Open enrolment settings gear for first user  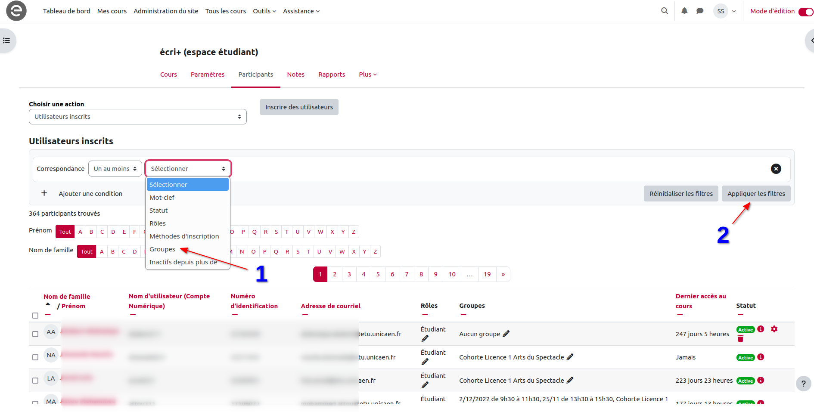point(774,329)
